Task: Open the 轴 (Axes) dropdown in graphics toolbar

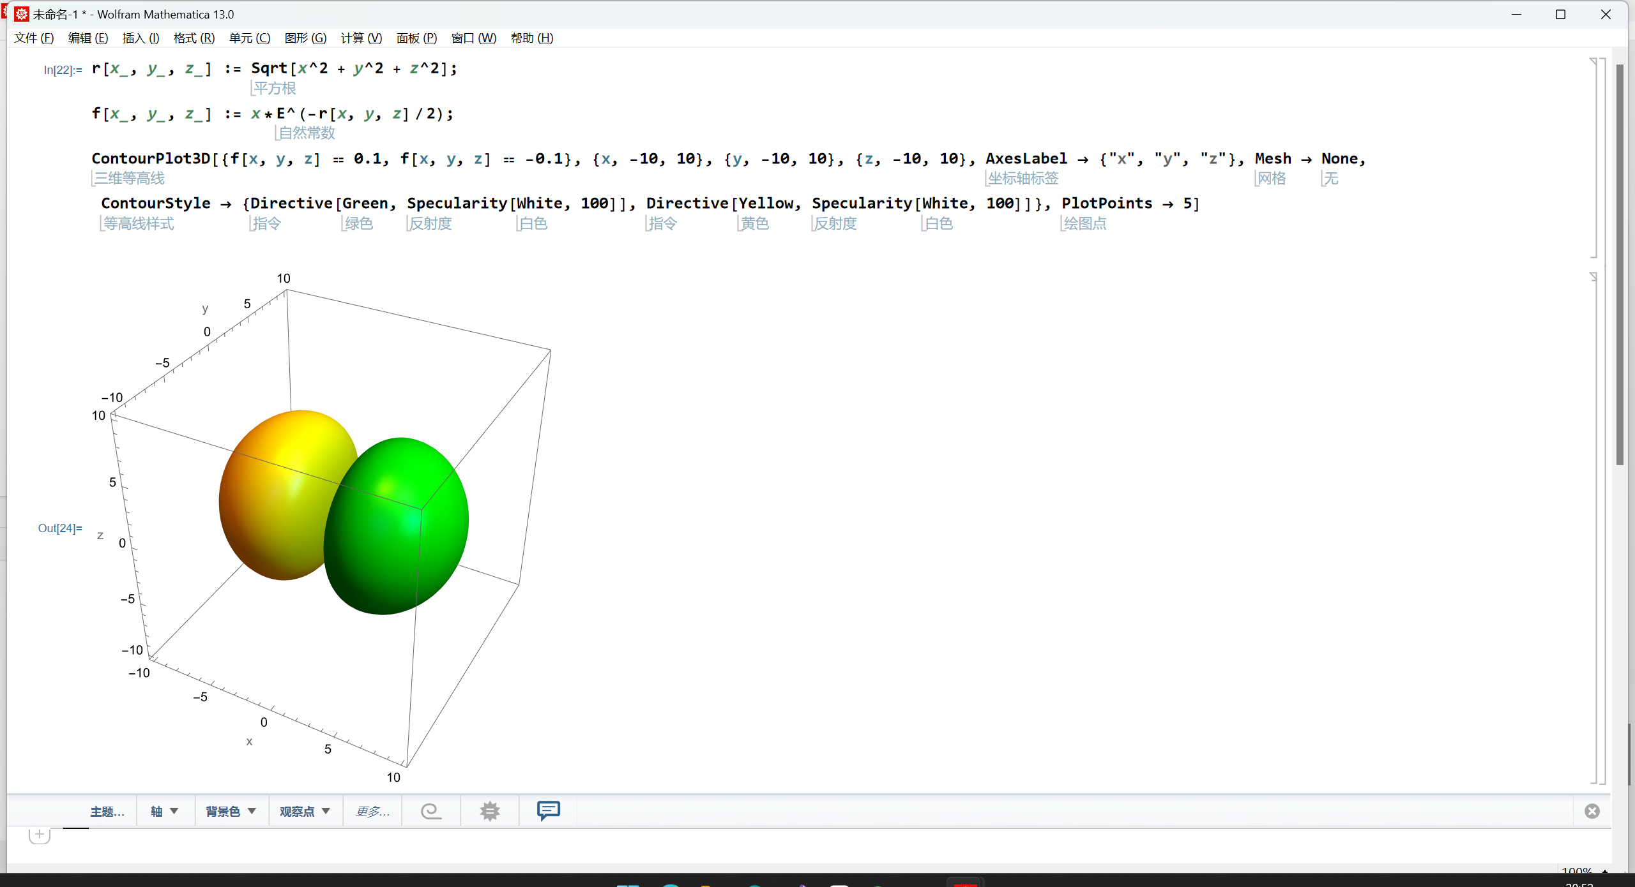Action: (164, 810)
